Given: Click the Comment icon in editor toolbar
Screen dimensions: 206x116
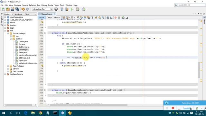Looking at the screenshot, I should pyautogui.click(x=123, y=17).
